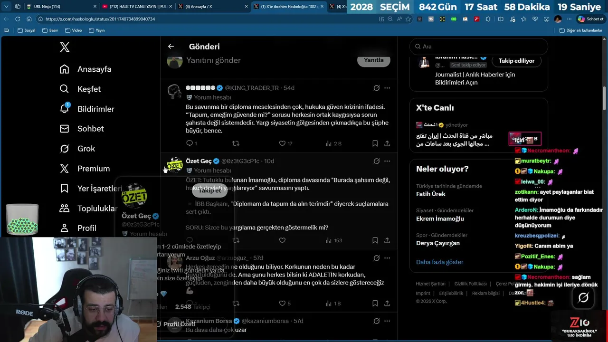Image resolution: width=608 pixels, height=342 pixels.
Task: Click the Takip ediliyor button
Action: 516,61
